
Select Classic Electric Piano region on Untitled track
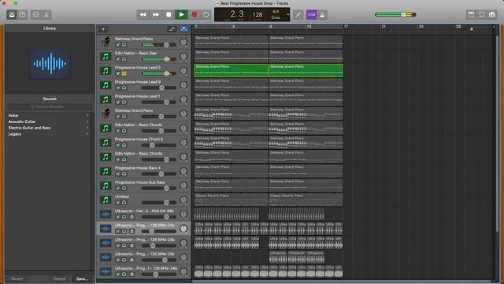click(x=231, y=200)
